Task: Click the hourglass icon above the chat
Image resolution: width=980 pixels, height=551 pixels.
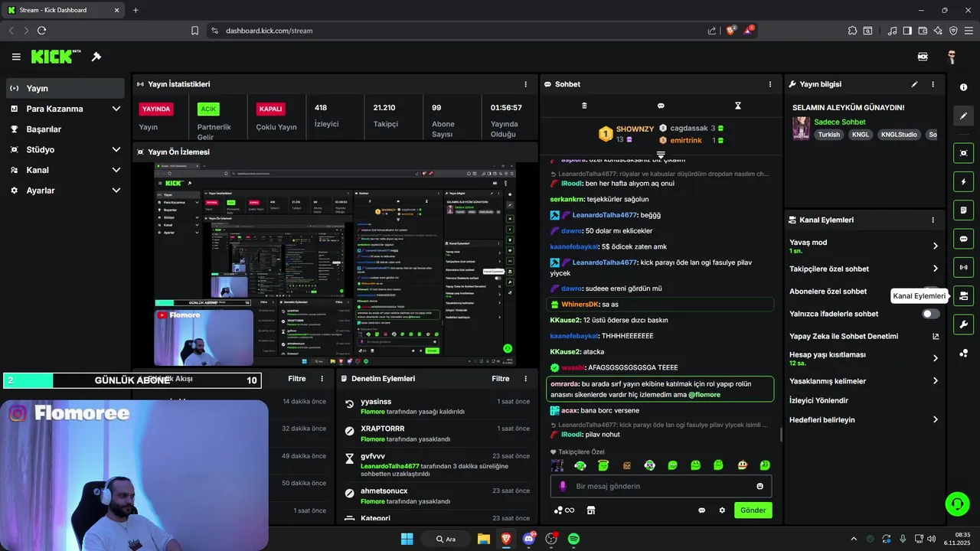Action: pyautogui.click(x=738, y=106)
